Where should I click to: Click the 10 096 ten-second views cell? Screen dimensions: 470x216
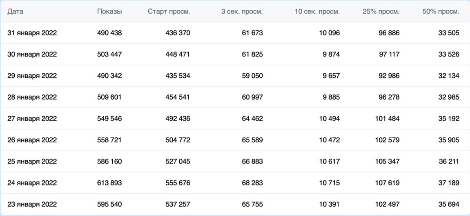click(x=329, y=33)
